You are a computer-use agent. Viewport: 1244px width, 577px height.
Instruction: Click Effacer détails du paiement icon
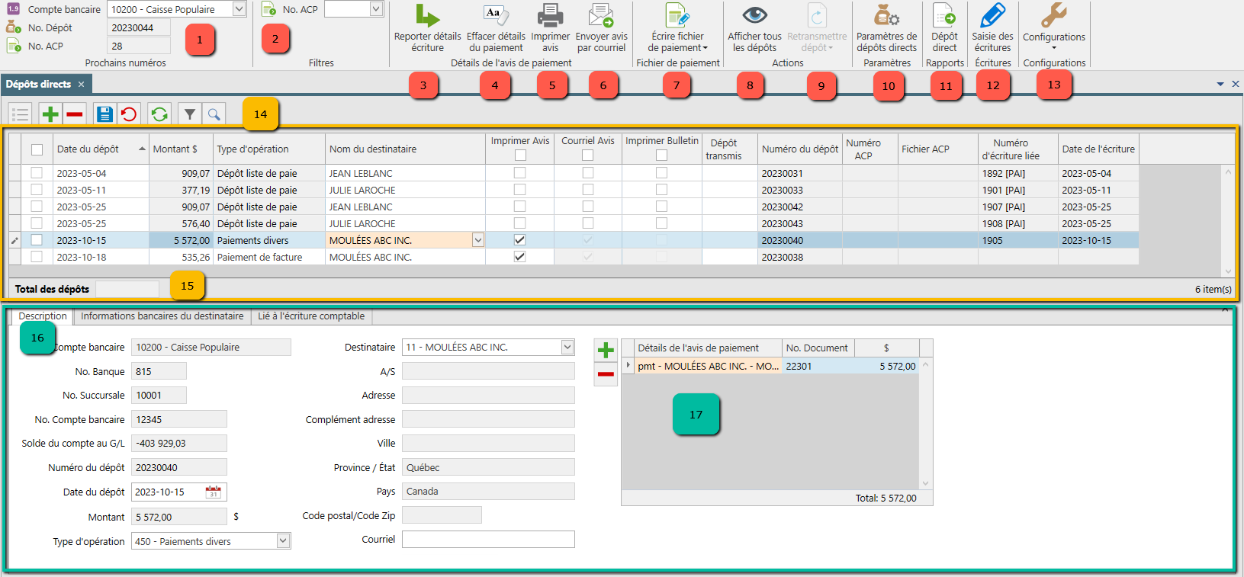tap(496, 16)
